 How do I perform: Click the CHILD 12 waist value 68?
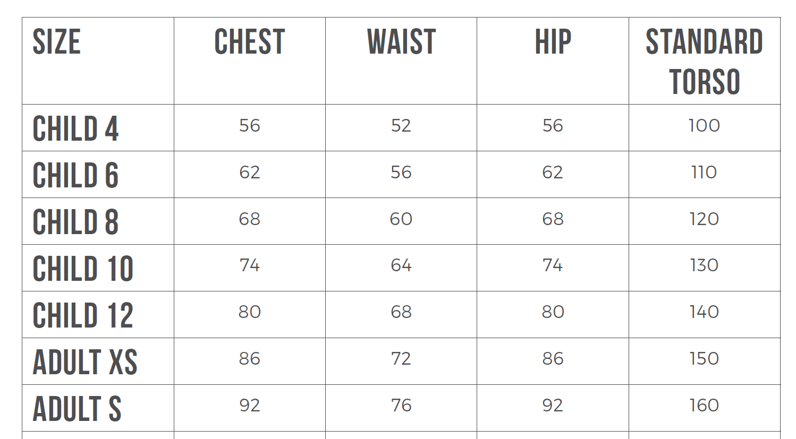[401, 312]
